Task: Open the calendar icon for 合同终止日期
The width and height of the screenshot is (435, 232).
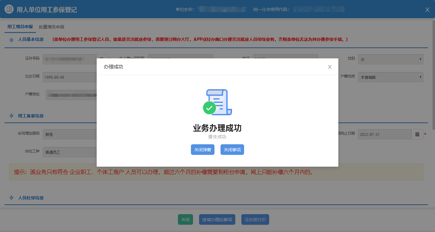Action: tap(417, 134)
